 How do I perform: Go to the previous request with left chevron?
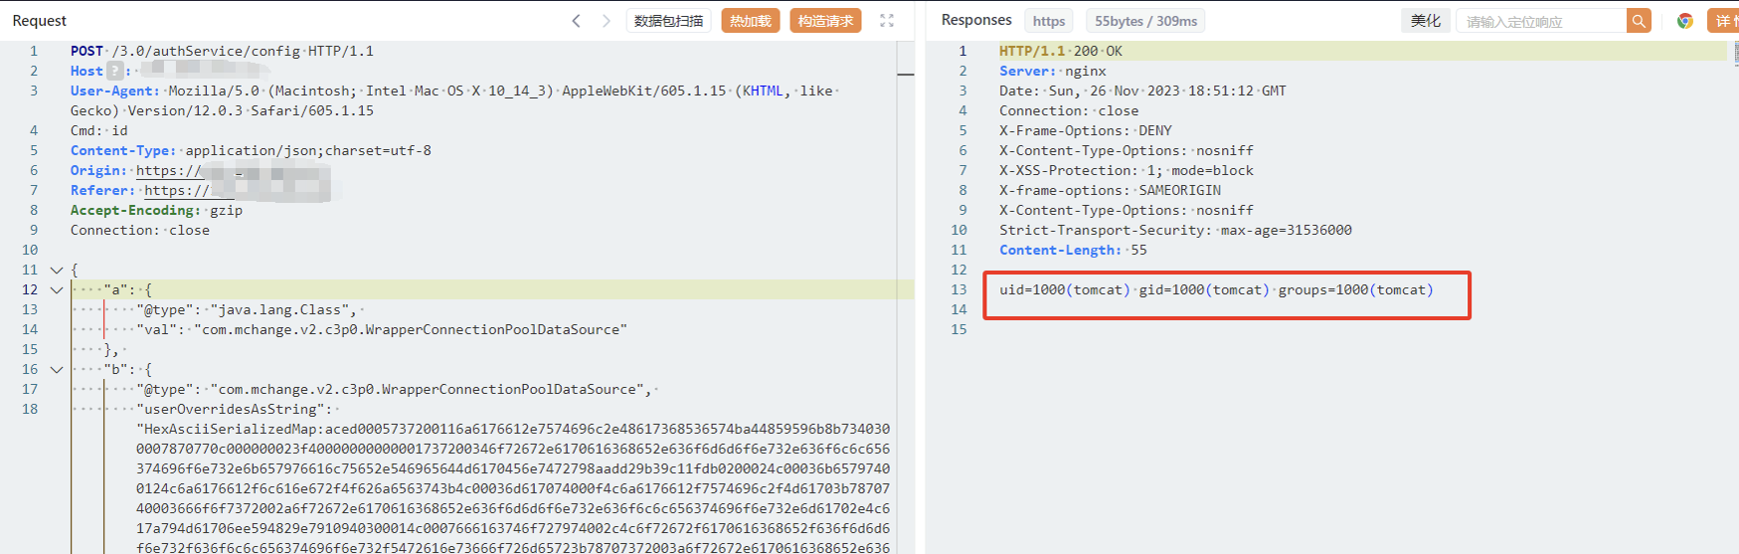(x=576, y=21)
